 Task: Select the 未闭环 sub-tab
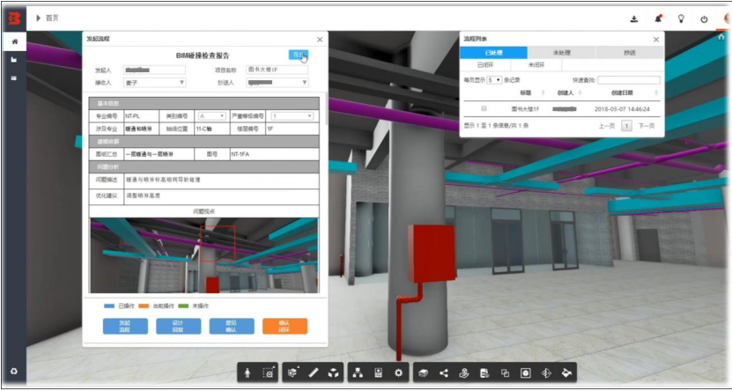coord(536,65)
